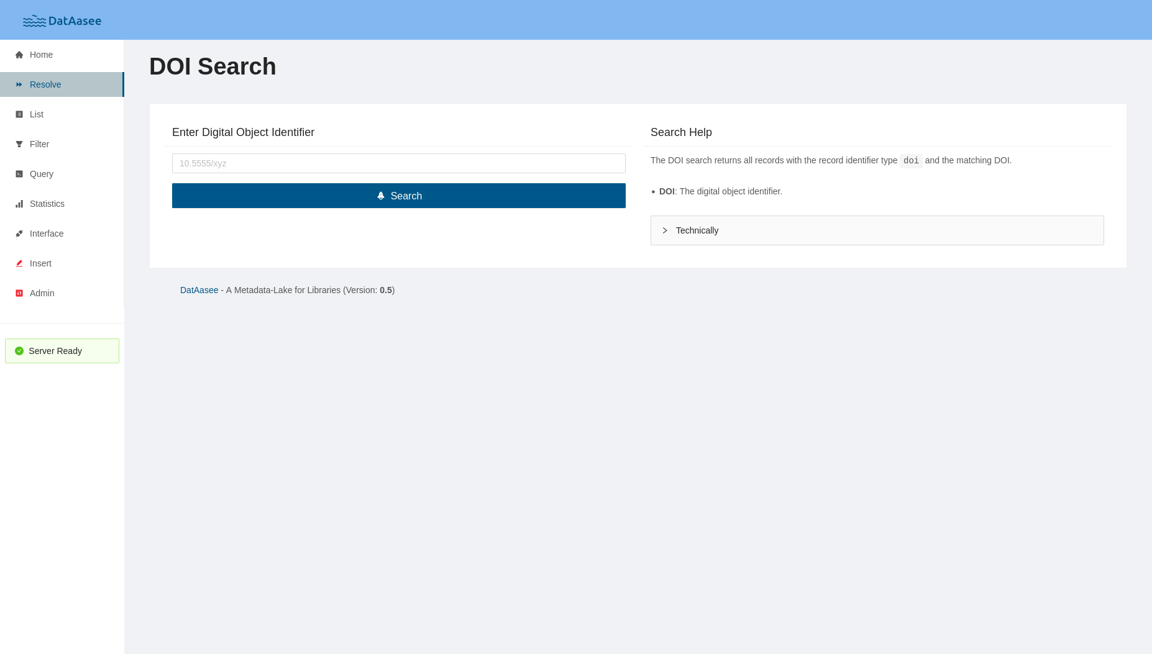Select the Insert pen icon
1152x654 pixels.
[x=19, y=263]
